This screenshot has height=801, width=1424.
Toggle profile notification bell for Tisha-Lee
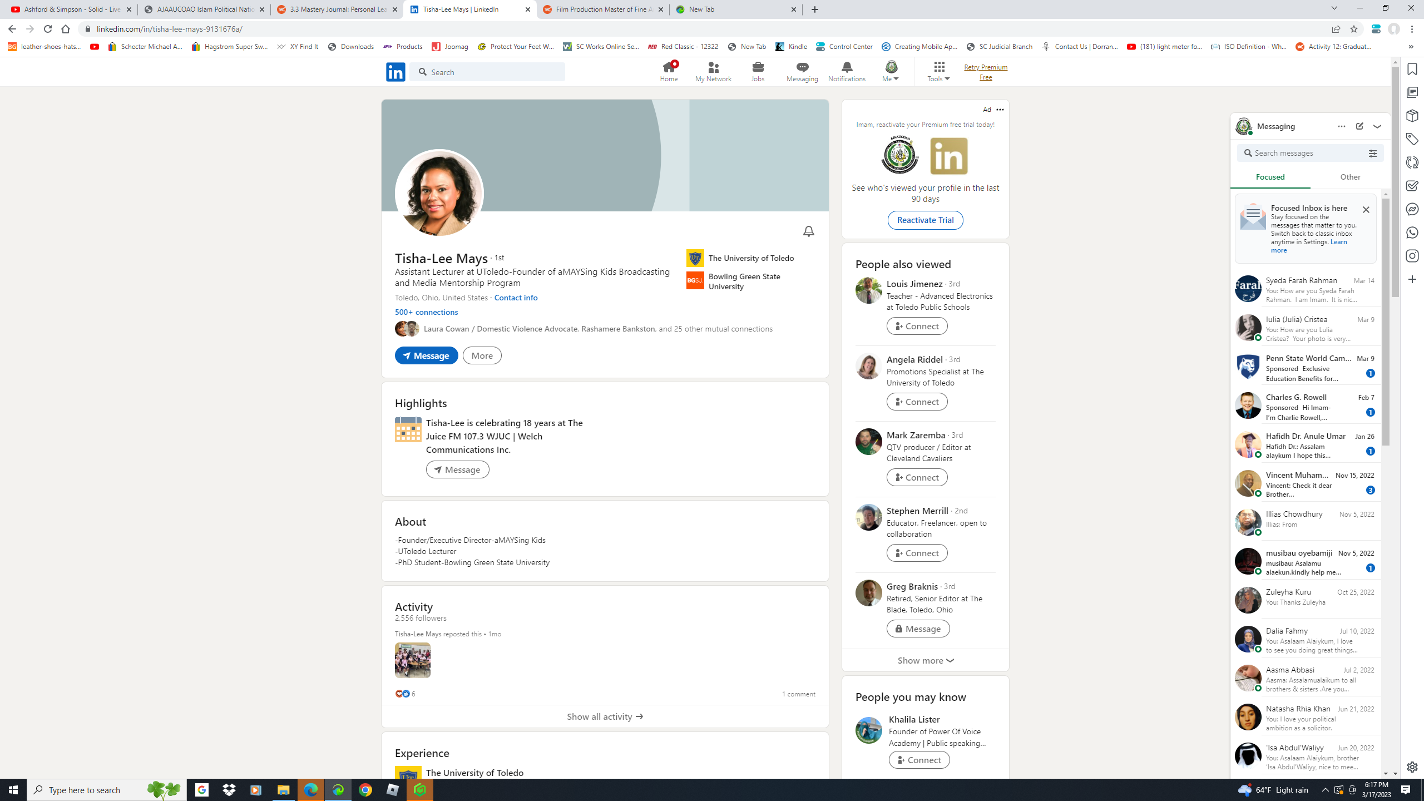(808, 231)
